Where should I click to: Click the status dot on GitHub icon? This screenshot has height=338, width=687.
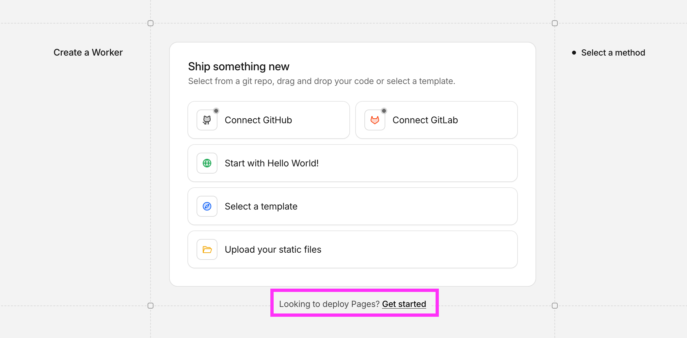(x=216, y=111)
